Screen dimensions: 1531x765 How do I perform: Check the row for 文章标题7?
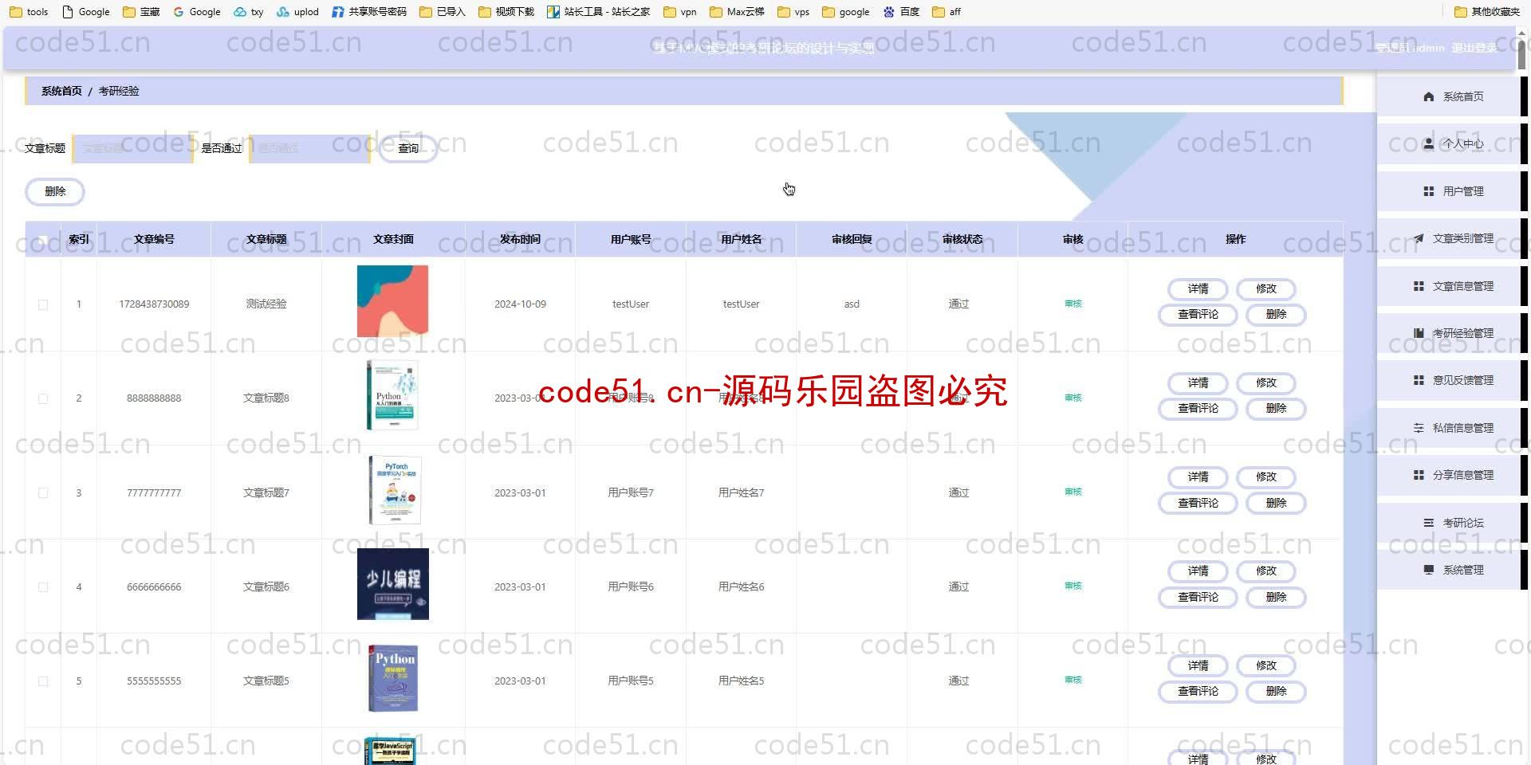(x=43, y=492)
